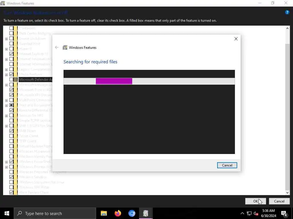Close the Searching for required files dialog
This screenshot has width=293, height=219.
(236, 39)
